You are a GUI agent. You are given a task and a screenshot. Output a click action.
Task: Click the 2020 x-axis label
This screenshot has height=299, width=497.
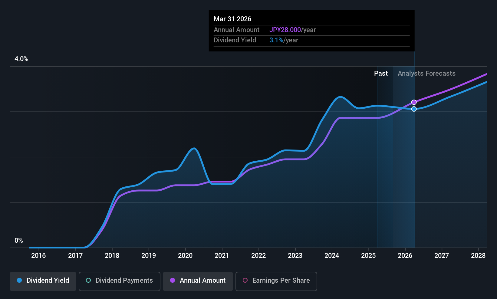185,256
